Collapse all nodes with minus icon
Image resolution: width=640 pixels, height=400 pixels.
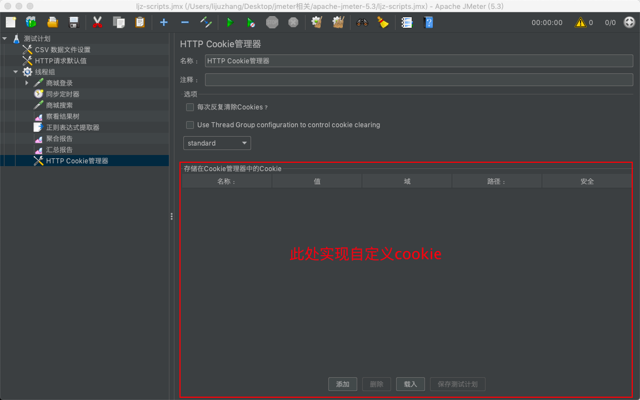pyautogui.click(x=185, y=22)
